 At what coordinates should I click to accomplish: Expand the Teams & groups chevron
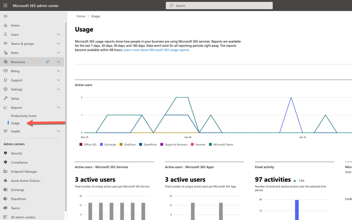[58, 43]
